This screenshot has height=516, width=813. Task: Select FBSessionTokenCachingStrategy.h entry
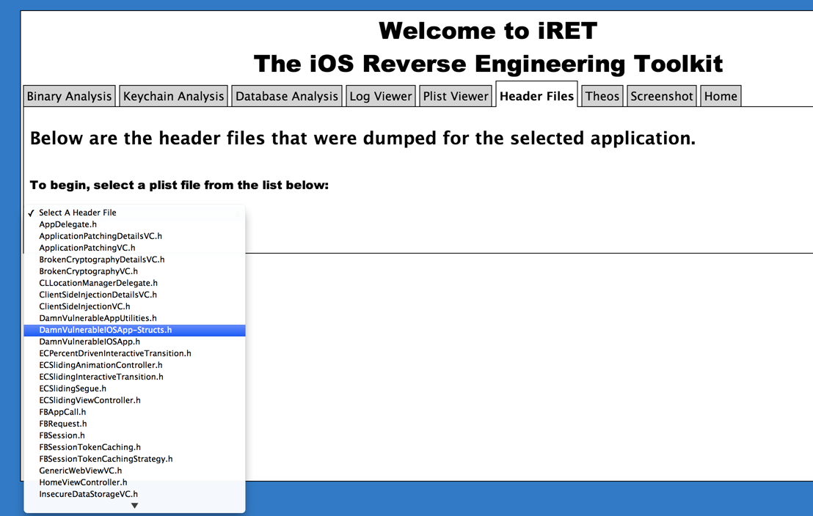(x=106, y=459)
